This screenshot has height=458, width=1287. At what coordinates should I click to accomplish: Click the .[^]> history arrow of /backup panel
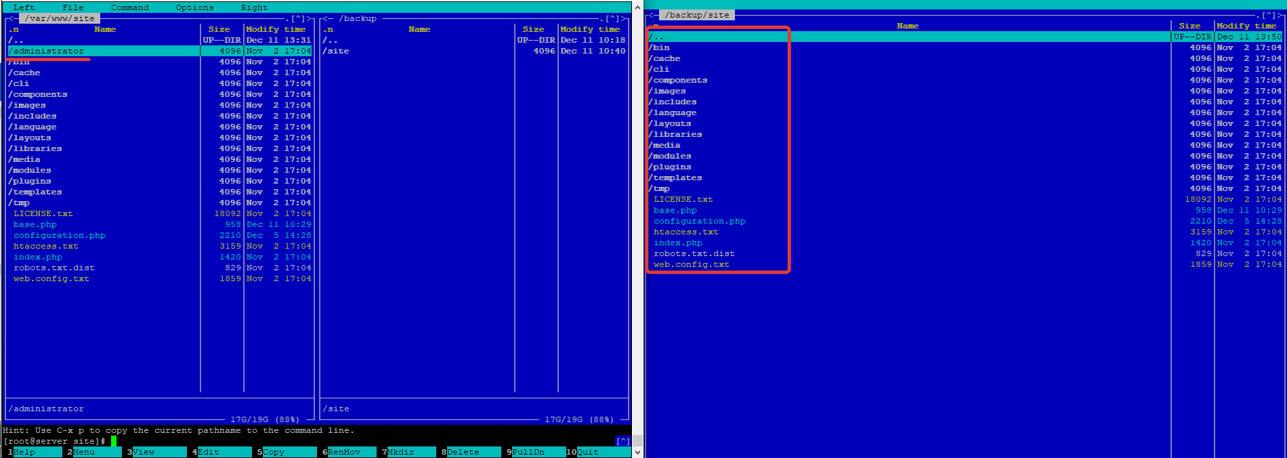pos(614,18)
